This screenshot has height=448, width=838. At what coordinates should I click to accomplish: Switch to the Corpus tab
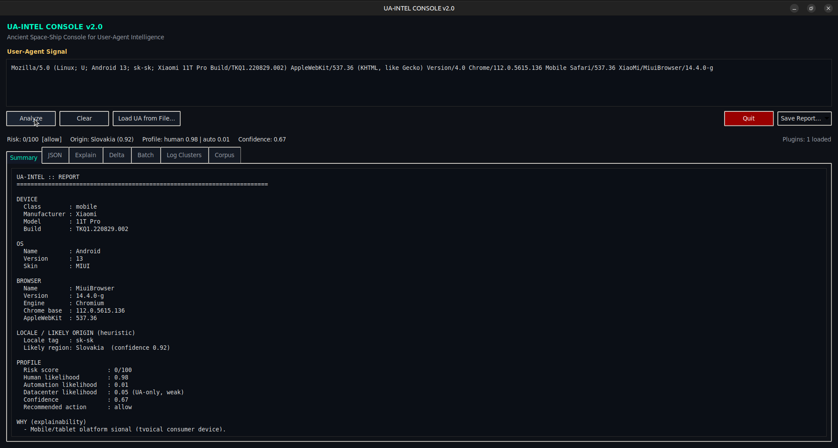pos(224,155)
